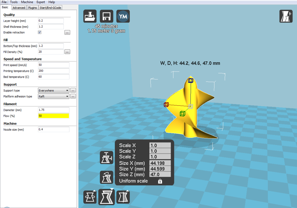Select the Rotate tool icon
The height and width of the screenshot is (208, 297).
click(x=90, y=197)
